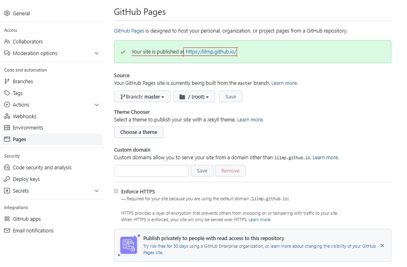This screenshot has width=407, height=267.
Task: Open Code security and analysis settings
Action: click(x=42, y=167)
